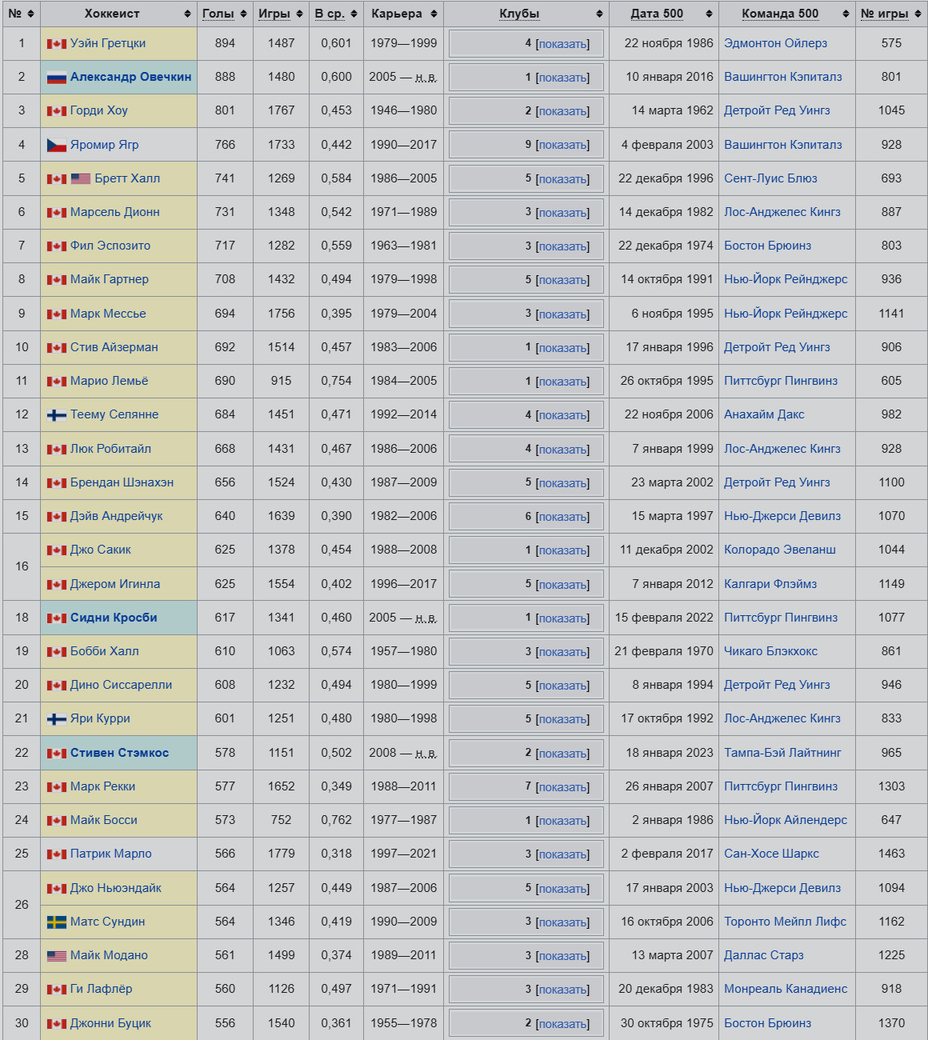The width and height of the screenshot is (928, 1040).
Task: Show clubs for Джонни Буцик
Action: pyautogui.click(x=562, y=1024)
